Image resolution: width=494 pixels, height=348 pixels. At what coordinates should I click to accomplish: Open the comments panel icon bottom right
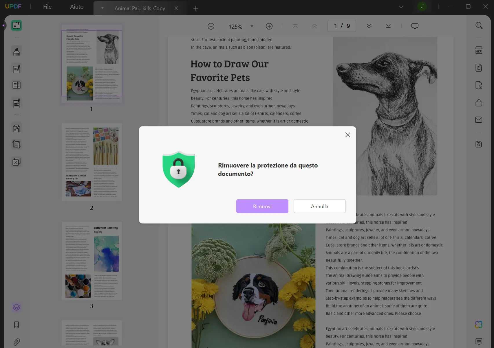click(479, 342)
